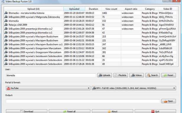Click the YouTube icon in the portal selector
Screen dimensions: 182x113
[x=9, y=88]
